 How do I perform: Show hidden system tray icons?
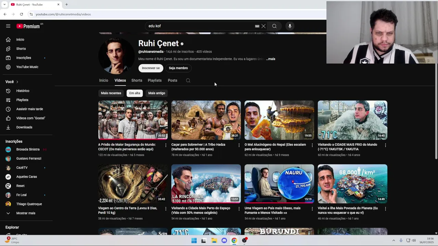coord(394,241)
